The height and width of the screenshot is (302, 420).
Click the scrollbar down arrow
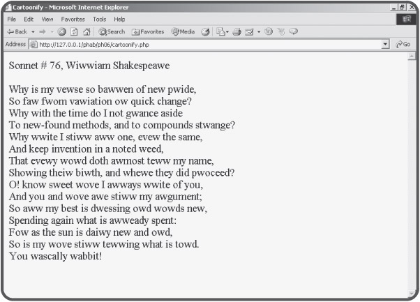click(x=410, y=291)
